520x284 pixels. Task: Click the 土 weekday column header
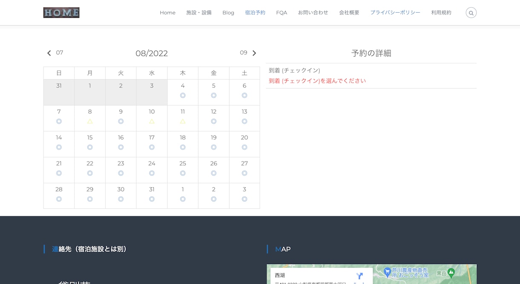(x=245, y=73)
